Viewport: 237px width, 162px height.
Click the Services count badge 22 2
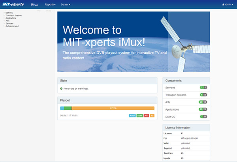tap(203, 87)
